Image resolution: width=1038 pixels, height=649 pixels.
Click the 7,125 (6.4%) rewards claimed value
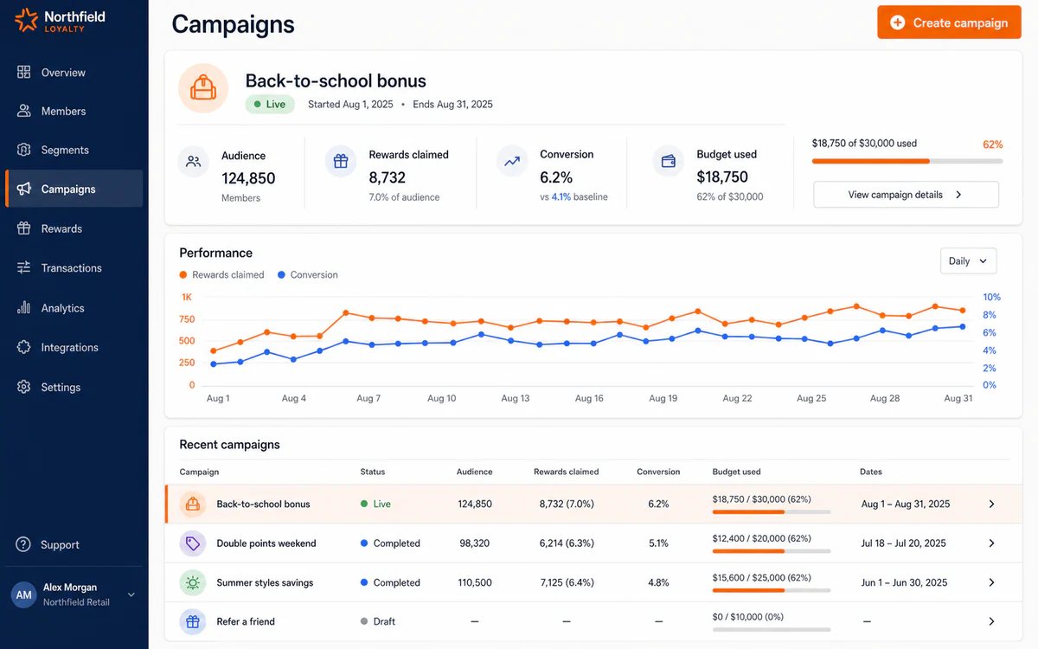[567, 582]
